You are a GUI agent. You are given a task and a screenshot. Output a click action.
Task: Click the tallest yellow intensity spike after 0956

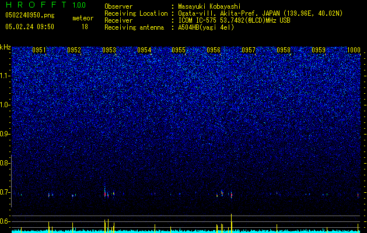coord(231,223)
